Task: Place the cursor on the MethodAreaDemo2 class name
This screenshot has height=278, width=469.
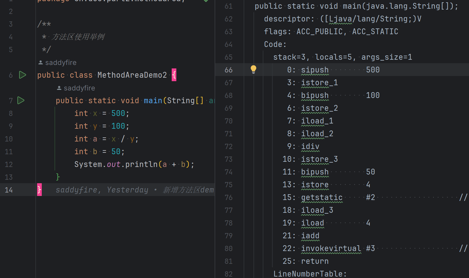Action: click(132, 75)
